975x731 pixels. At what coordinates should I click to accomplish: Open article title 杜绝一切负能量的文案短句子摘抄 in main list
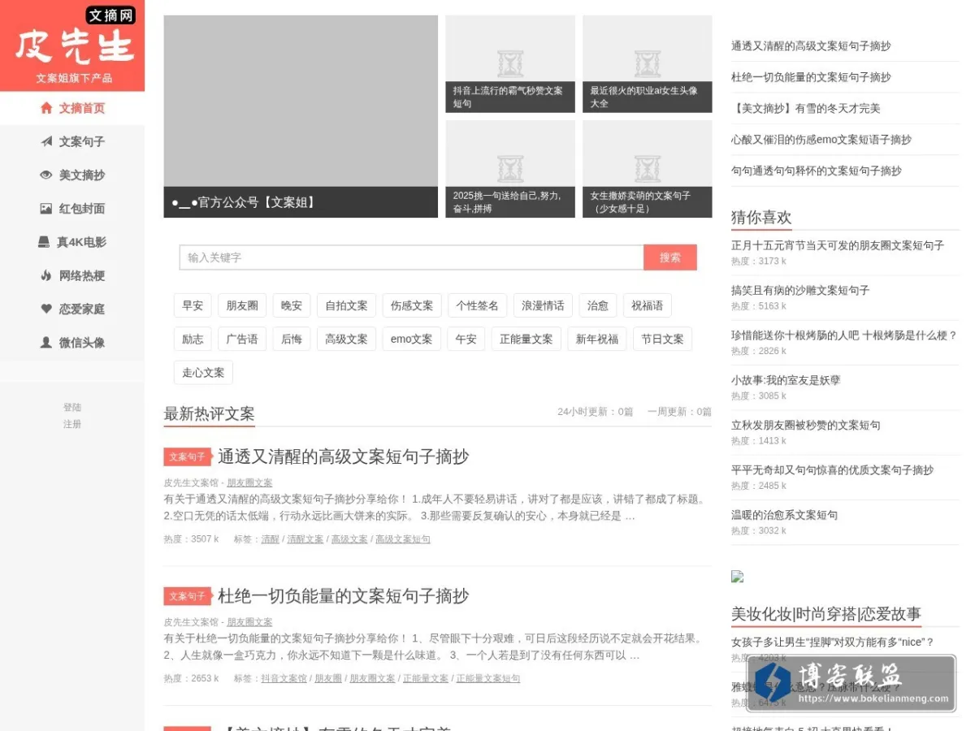tap(343, 596)
